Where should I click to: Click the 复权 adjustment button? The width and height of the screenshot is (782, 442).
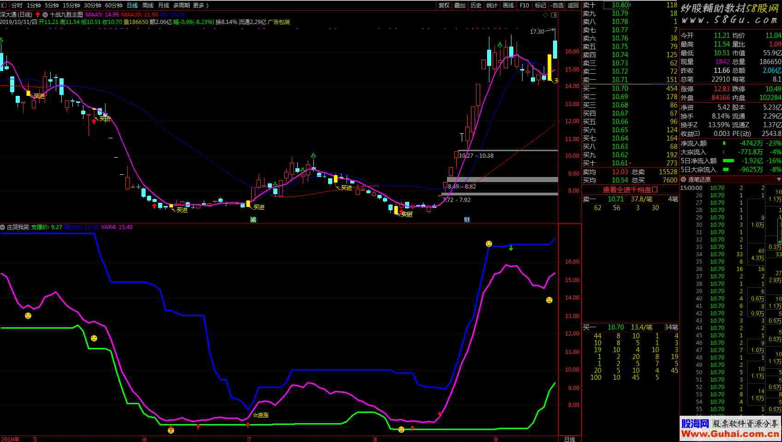click(444, 6)
